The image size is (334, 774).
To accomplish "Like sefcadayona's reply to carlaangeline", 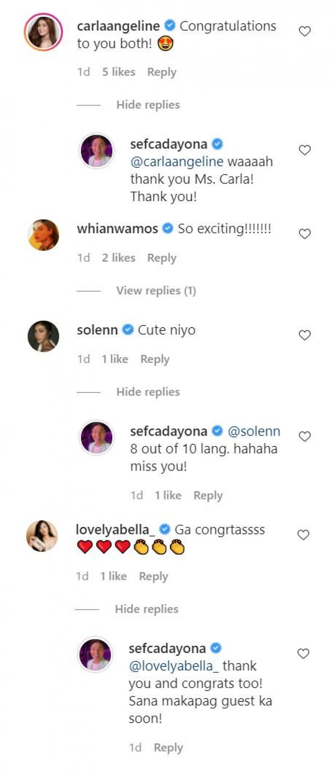I will point(305,150).
